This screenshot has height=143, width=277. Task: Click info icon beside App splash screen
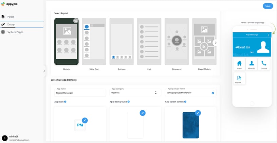pyautogui.click(x=185, y=102)
